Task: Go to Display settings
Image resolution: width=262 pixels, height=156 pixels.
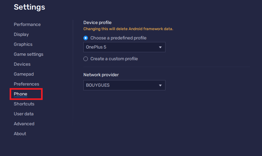Action: (x=21, y=34)
